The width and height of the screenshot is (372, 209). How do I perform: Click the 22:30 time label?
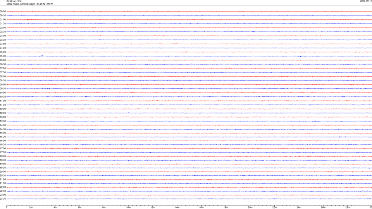click(x=3, y=191)
